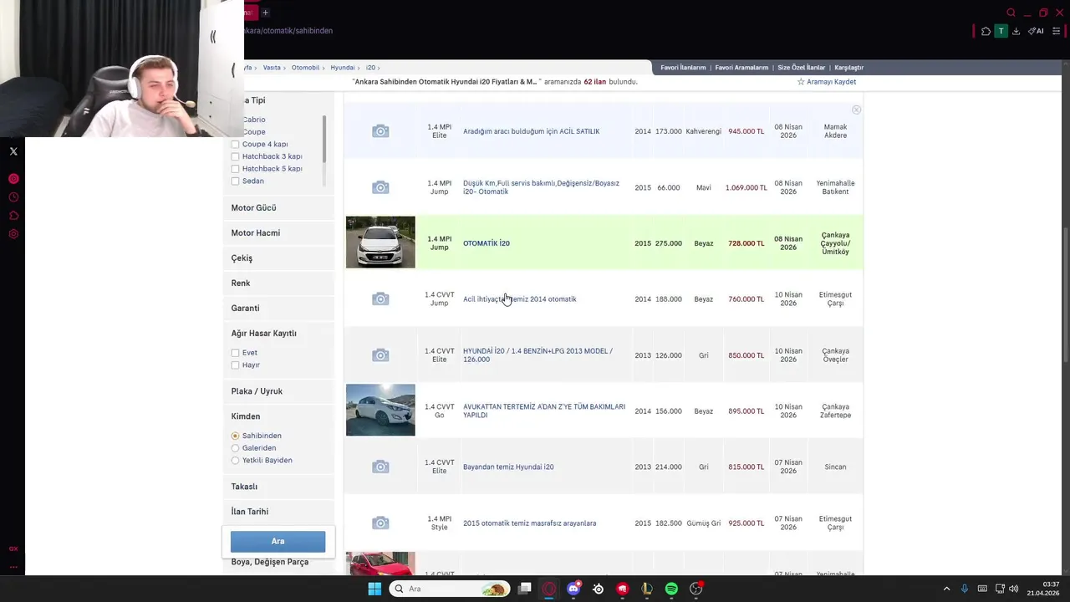Open League of Legends taskbar icon
Image resolution: width=1070 pixels, height=602 pixels.
[647, 589]
